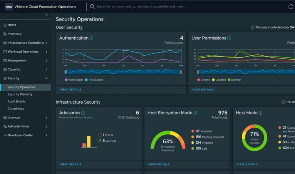Expand the Licences menu chevron
The image size is (295, 174).
(x=46, y=118)
